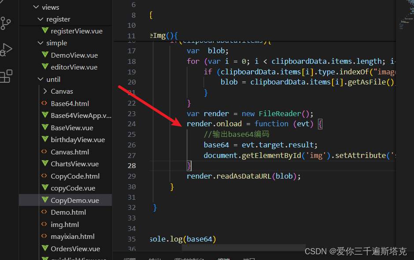Image resolution: width=414 pixels, height=260 pixels.
Task: Select the until folder label
Action: coord(53,79)
